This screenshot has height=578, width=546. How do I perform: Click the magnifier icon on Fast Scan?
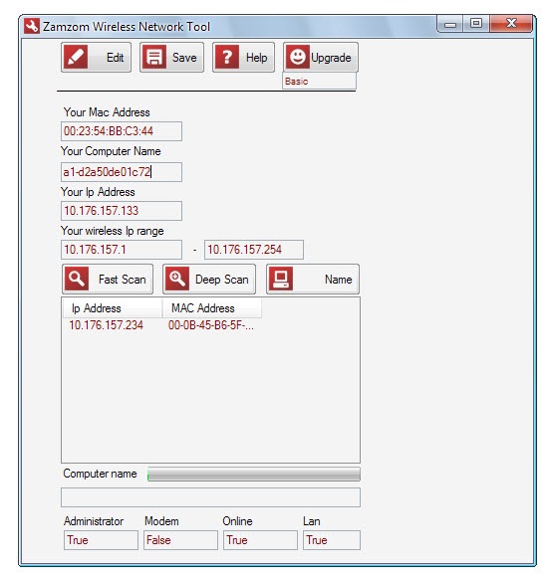tap(77, 279)
